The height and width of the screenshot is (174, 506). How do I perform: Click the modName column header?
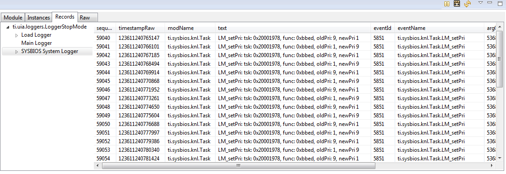coord(190,28)
